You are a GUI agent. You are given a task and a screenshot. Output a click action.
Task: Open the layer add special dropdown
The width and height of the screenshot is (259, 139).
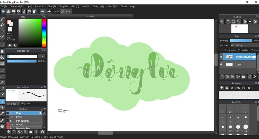pos(238,77)
